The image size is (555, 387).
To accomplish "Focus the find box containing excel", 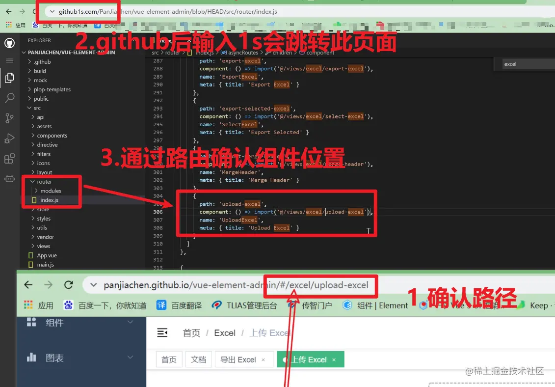I will 528,64.
